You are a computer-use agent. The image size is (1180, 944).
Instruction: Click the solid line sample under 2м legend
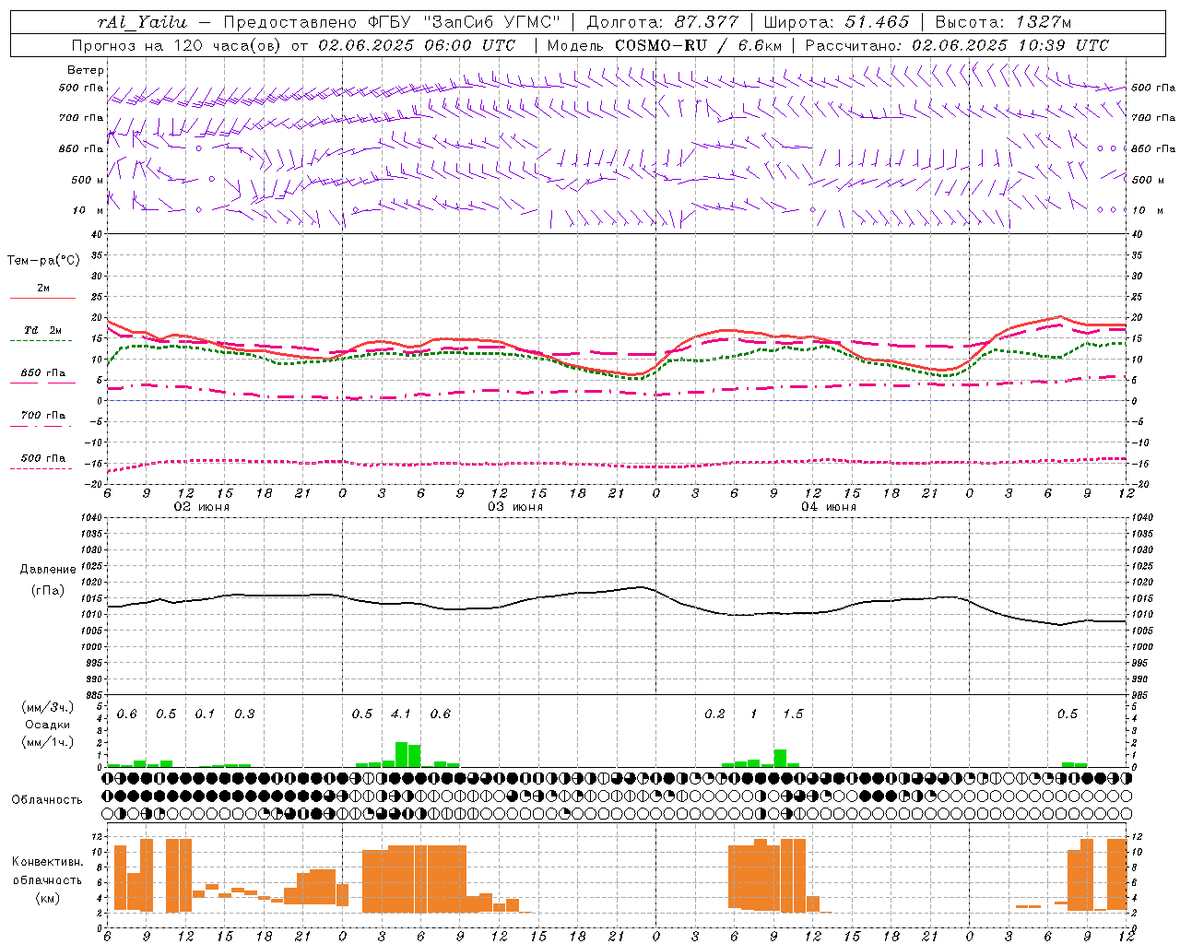[x=42, y=298]
